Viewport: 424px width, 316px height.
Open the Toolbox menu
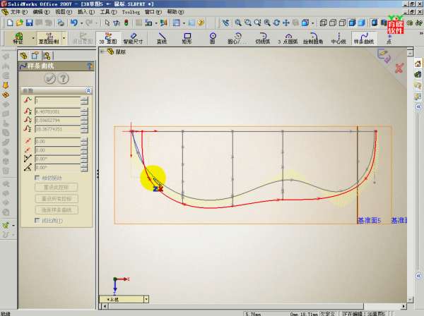click(x=131, y=12)
